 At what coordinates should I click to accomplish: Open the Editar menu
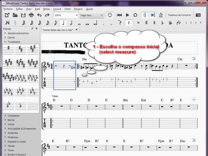pos(19,9)
